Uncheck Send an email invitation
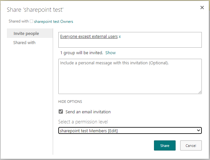The height and width of the screenshot is (160, 210). pyautogui.click(x=61, y=111)
